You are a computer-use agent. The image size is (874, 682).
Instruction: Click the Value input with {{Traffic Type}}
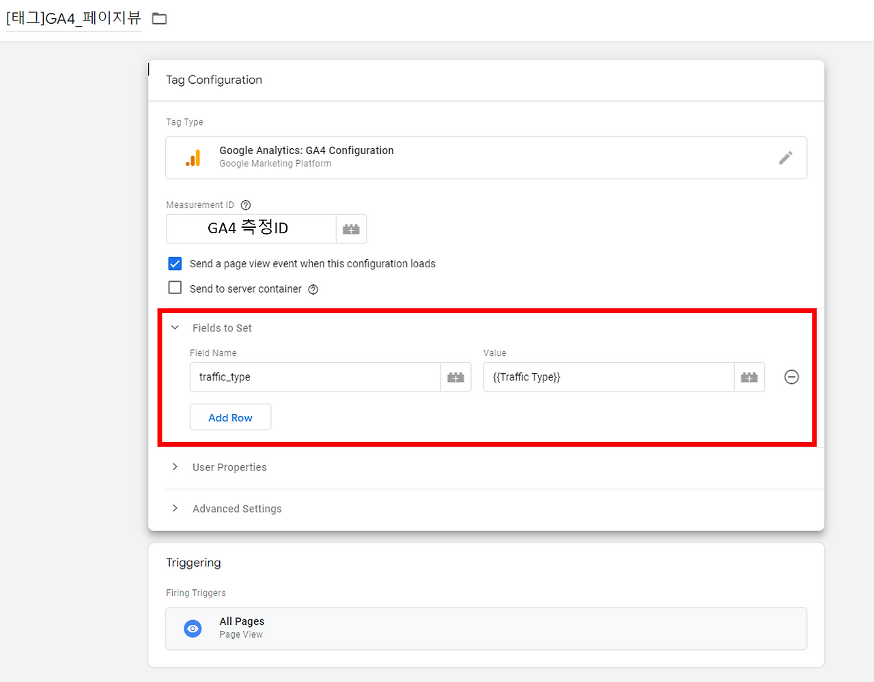point(608,377)
